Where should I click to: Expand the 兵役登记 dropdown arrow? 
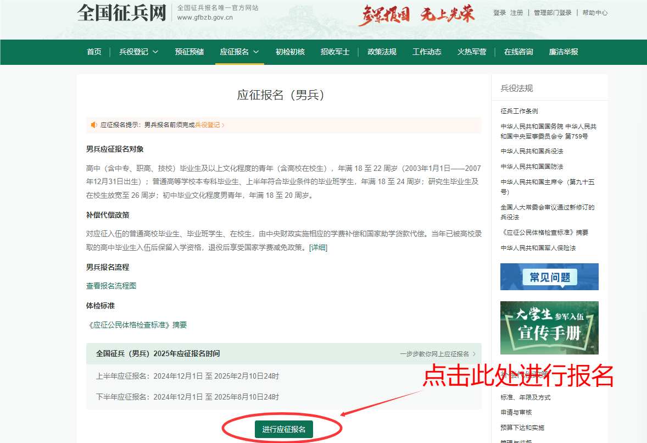click(155, 52)
